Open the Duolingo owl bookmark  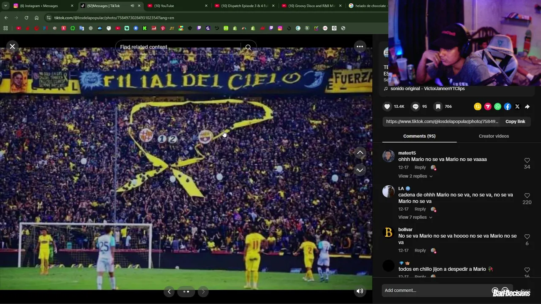[226, 28]
